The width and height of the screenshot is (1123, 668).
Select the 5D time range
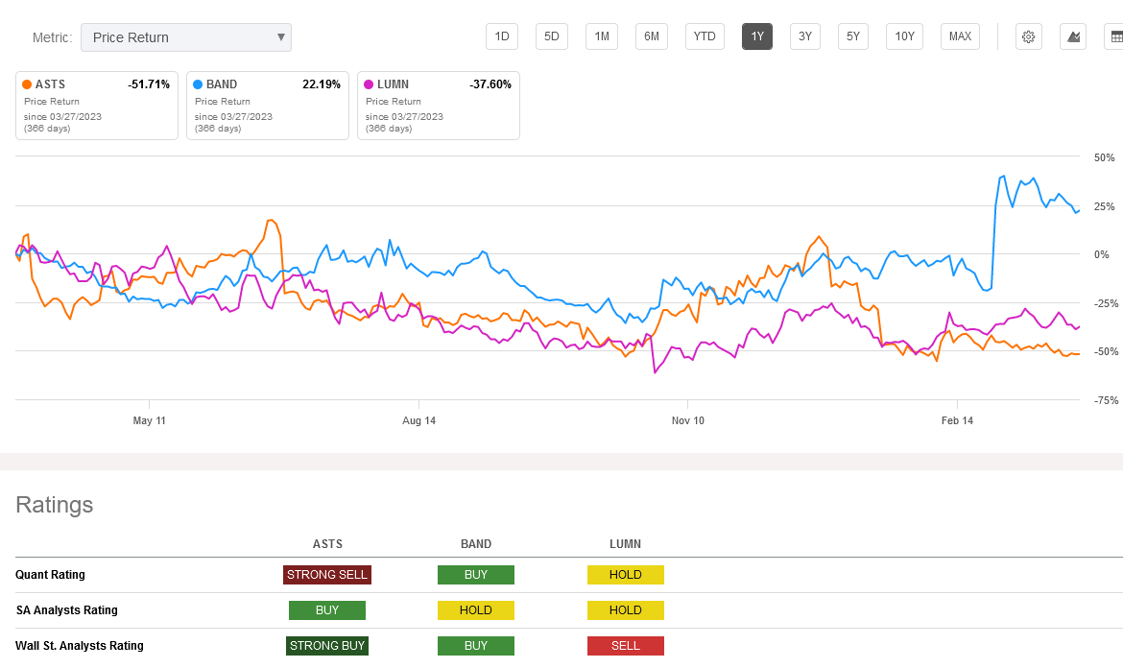coord(552,36)
